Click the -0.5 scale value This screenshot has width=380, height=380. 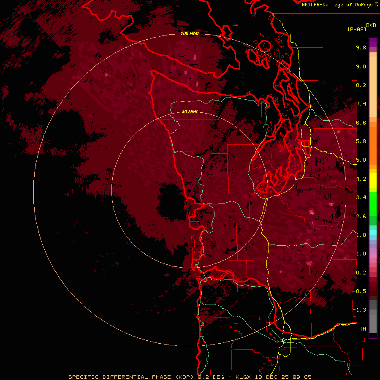[359, 291]
